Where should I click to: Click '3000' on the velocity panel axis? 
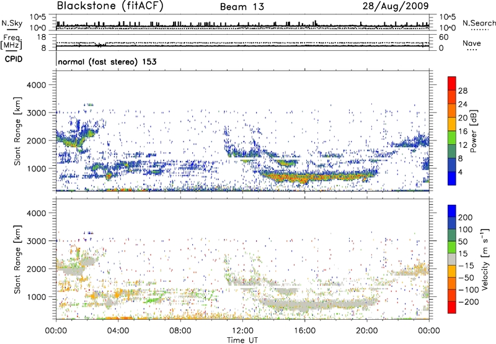pyautogui.click(x=36, y=241)
